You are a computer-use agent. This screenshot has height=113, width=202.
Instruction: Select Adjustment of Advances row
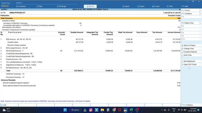90,65
